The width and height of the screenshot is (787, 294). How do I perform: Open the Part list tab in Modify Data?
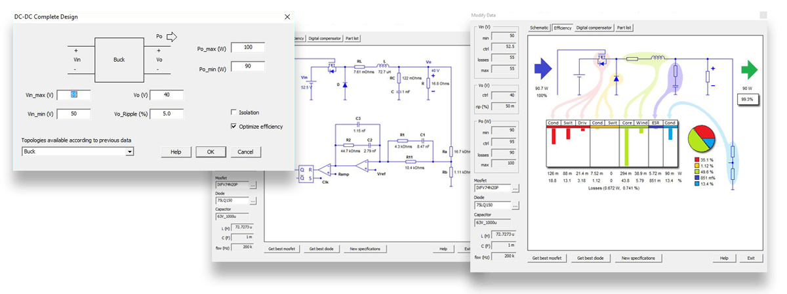(624, 28)
